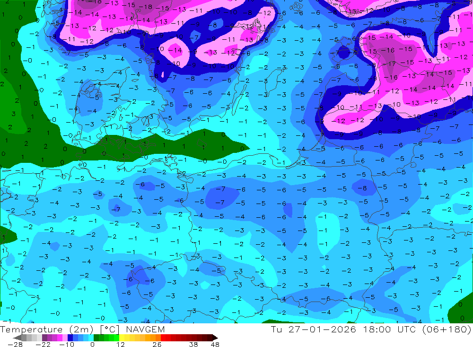This screenshot has height=347, width=473.
Task: Pick the dark blue -10 legend swatch
Action: pyautogui.click(x=70, y=338)
